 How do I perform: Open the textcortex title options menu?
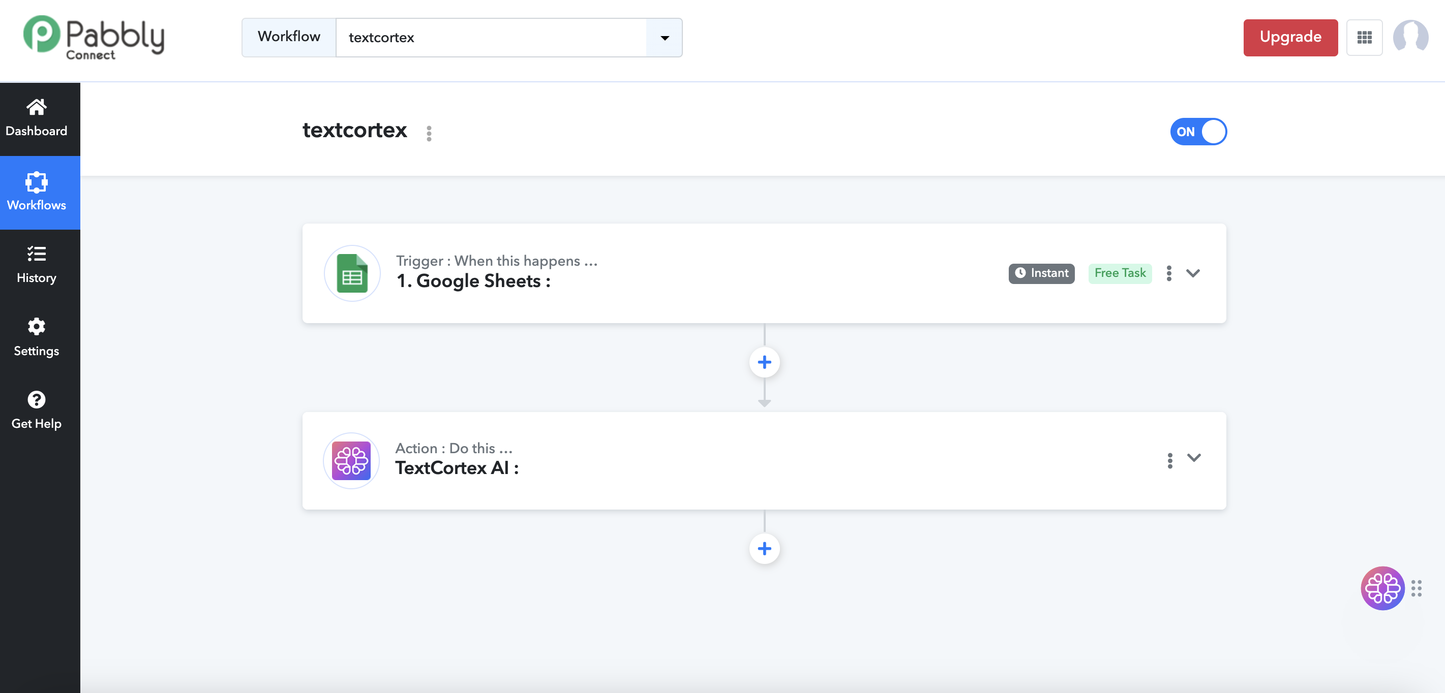coord(429,133)
